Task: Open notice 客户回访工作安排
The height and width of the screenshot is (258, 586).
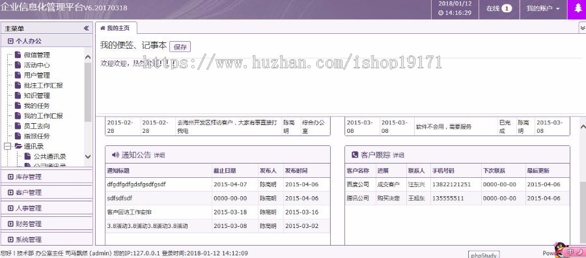Action: (x=130, y=212)
